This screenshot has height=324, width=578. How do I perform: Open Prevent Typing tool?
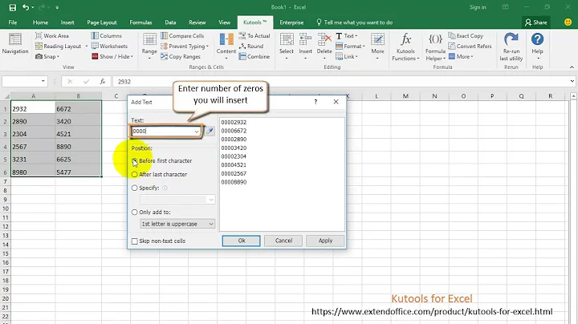[x=185, y=46]
